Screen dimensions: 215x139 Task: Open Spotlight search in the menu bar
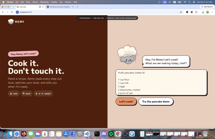pyautogui.click(x=189, y=2)
